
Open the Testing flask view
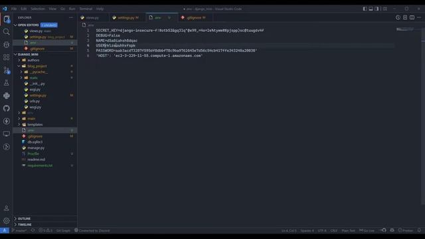tap(7, 83)
